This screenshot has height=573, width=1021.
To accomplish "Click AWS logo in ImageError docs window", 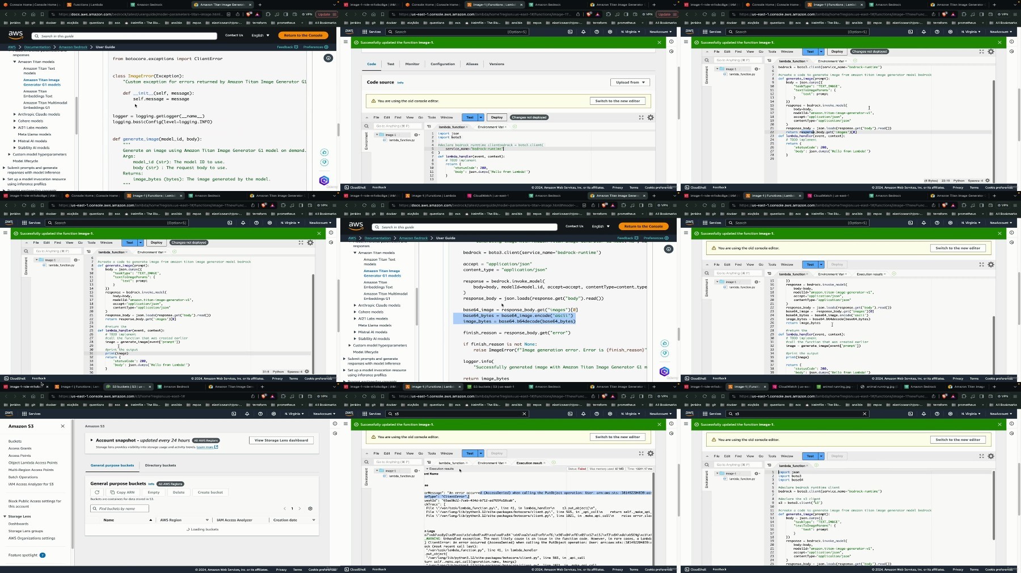I will pyautogui.click(x=16, y=35).
